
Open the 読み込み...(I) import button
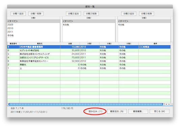click(96, 111)
